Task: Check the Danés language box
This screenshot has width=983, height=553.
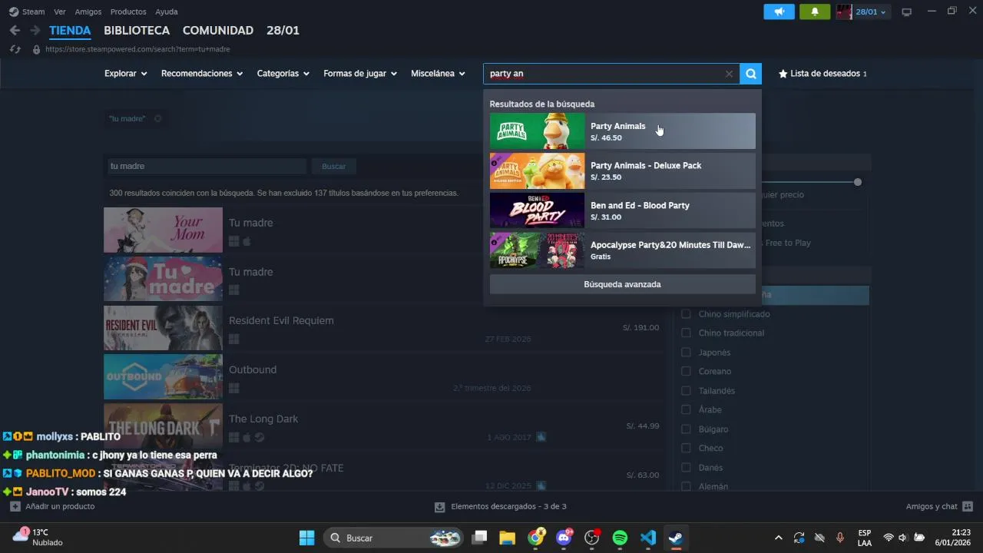Action: (x=687, y=468)
